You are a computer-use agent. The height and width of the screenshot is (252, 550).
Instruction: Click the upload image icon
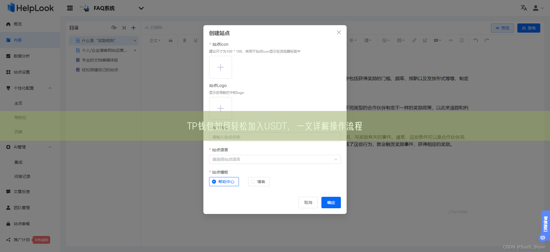click(425, 40)
